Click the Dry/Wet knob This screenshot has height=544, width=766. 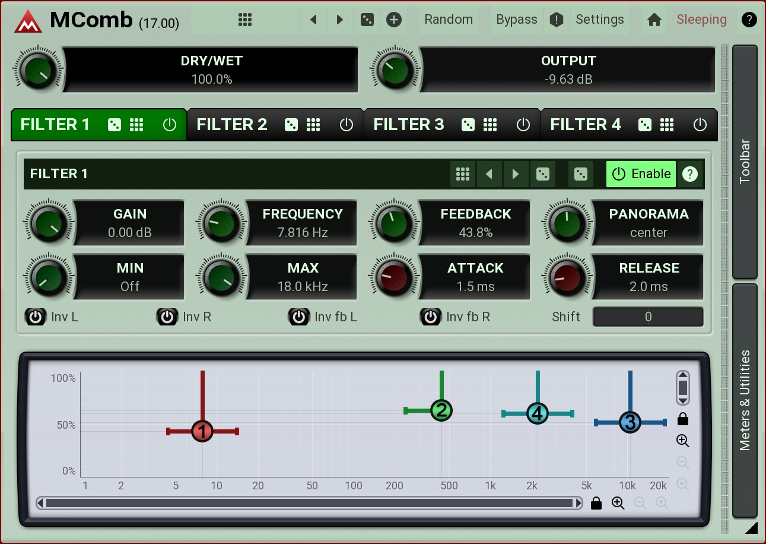tap(38, 69)
